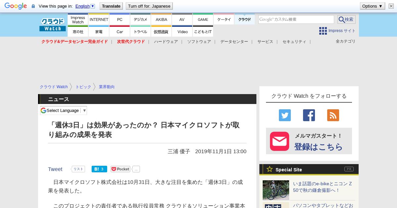Open the Select Language dropdown
The height and width of the screenshot is (208, 397).
coord(64,110)
